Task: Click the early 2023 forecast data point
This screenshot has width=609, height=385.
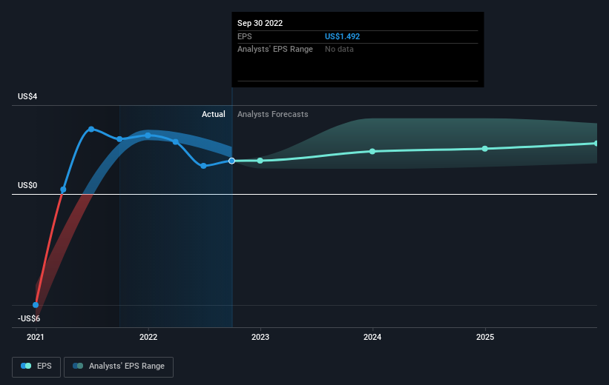Action: click(x=260, y=160)
